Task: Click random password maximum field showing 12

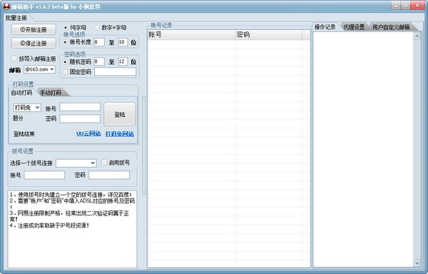Action: point(123,61)
